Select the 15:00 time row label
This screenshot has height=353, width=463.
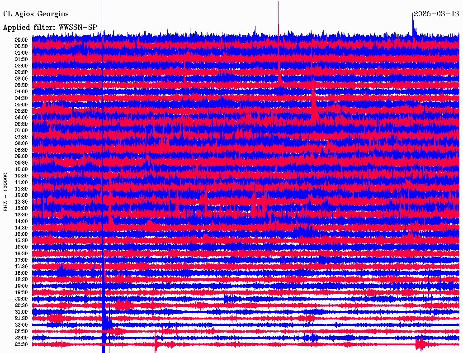tap(21, 234)
